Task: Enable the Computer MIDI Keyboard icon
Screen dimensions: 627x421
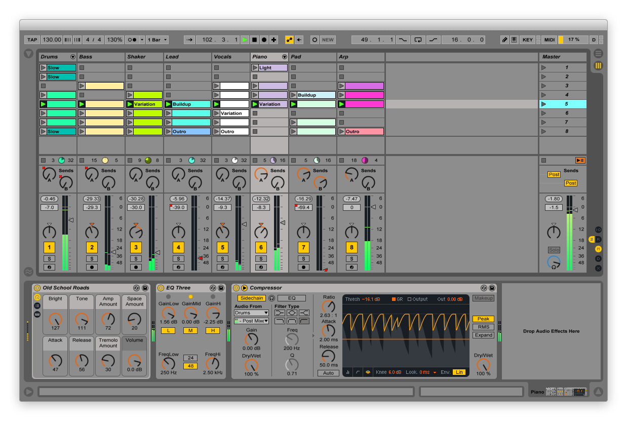Action: (x=514, y=40)
